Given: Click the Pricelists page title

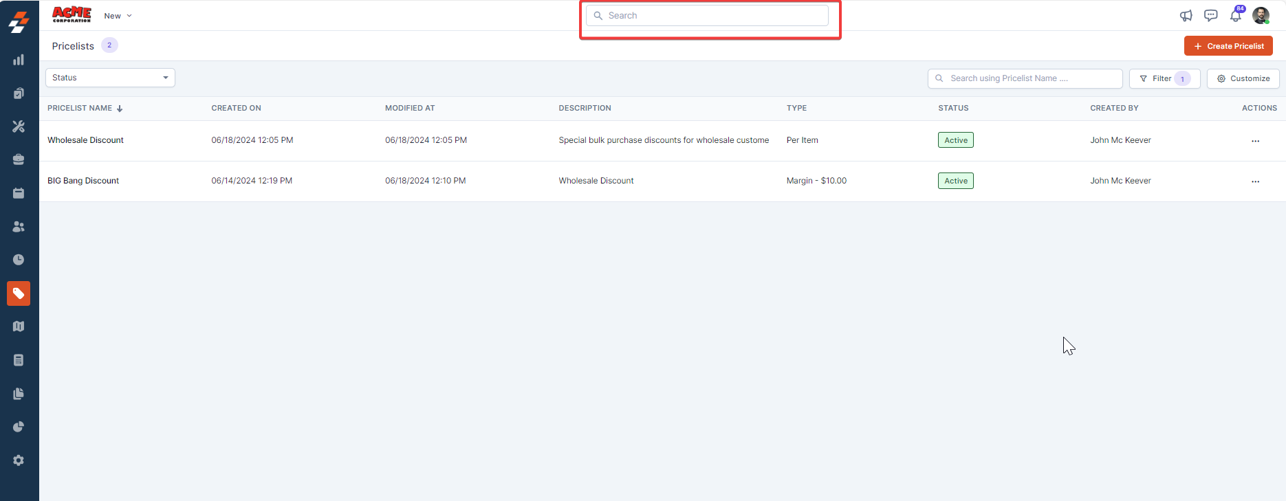Looking at the screenshot, I should pos(73,46).
